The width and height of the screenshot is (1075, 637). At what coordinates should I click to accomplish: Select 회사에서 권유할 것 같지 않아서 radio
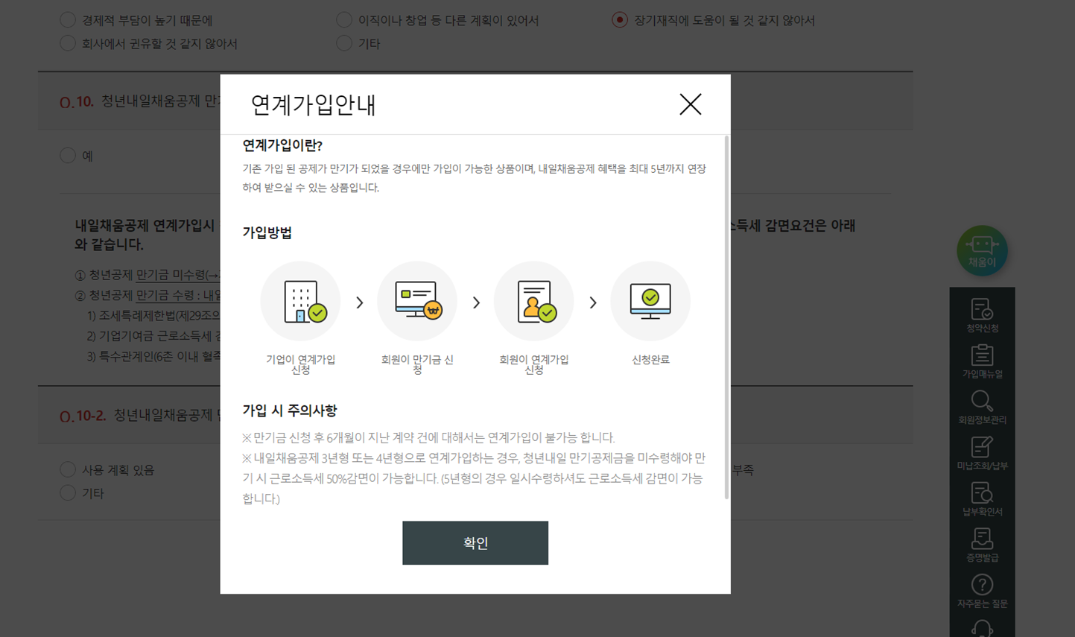point(68,43)
